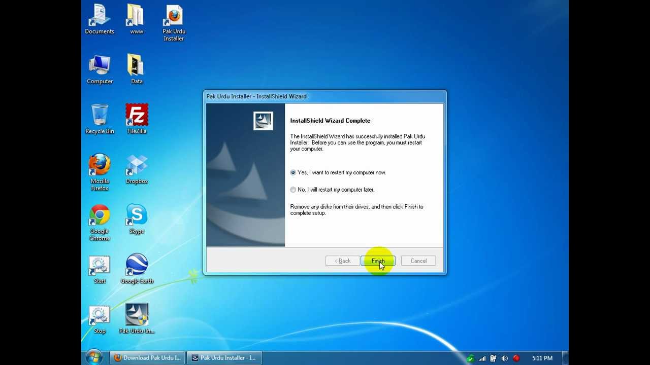The image size is (650, 365).
Task: Open the Documents desktop shortcut
Action: point(100,19)
